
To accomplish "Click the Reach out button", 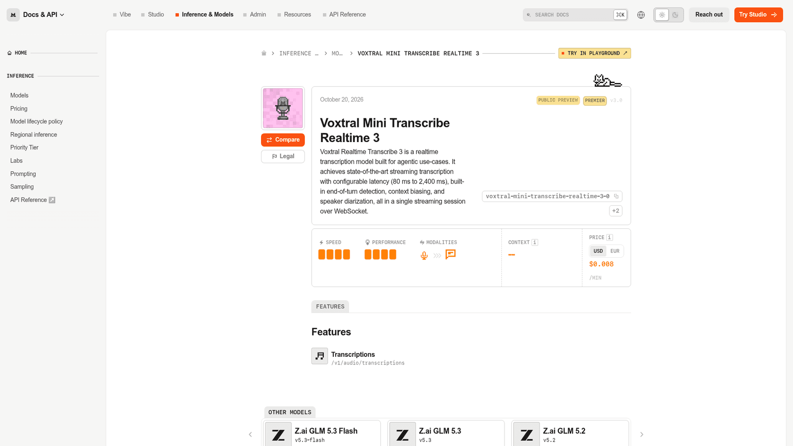I will pos(709,15).
